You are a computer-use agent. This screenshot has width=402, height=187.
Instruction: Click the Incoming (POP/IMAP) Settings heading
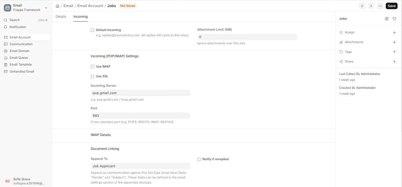point(114,56)
